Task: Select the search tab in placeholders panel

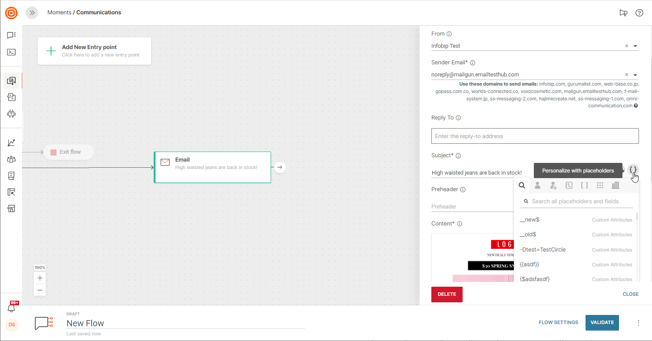Action: 522,185
